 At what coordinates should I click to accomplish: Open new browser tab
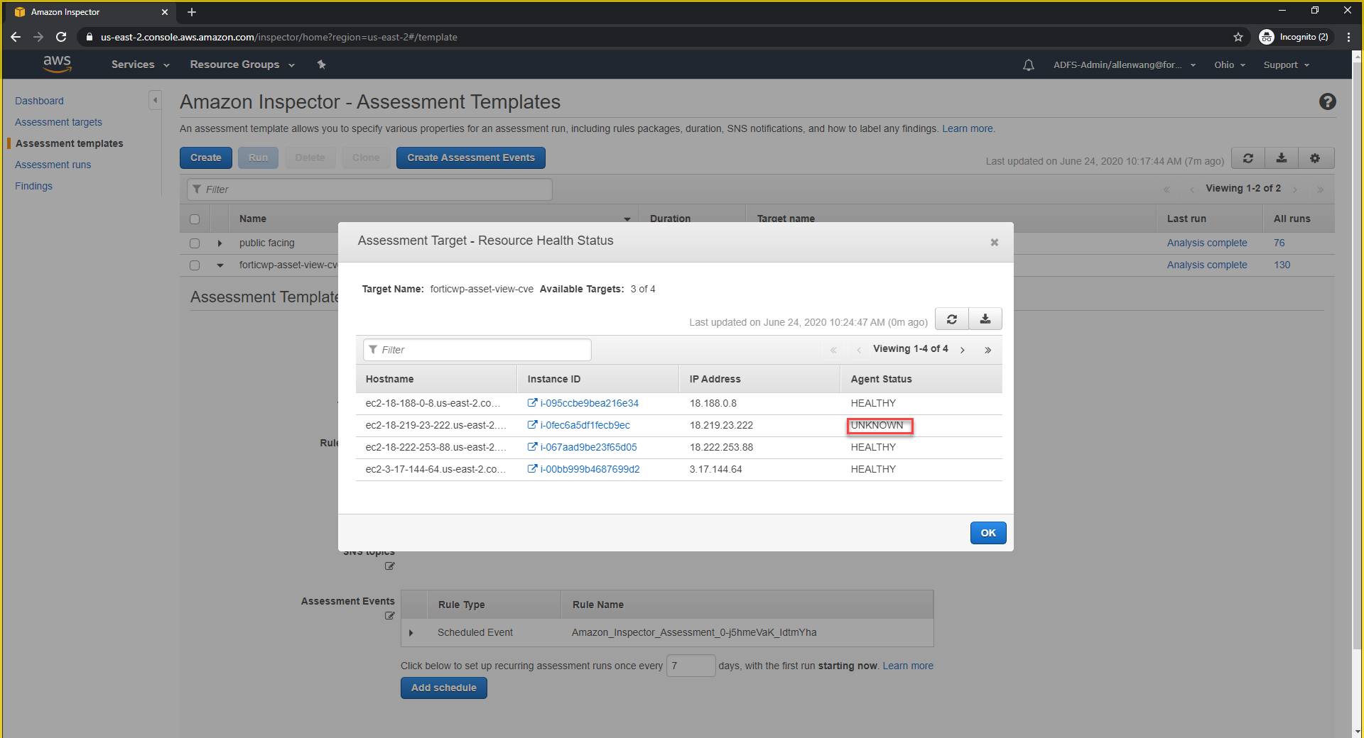click(x=192, y=12)
